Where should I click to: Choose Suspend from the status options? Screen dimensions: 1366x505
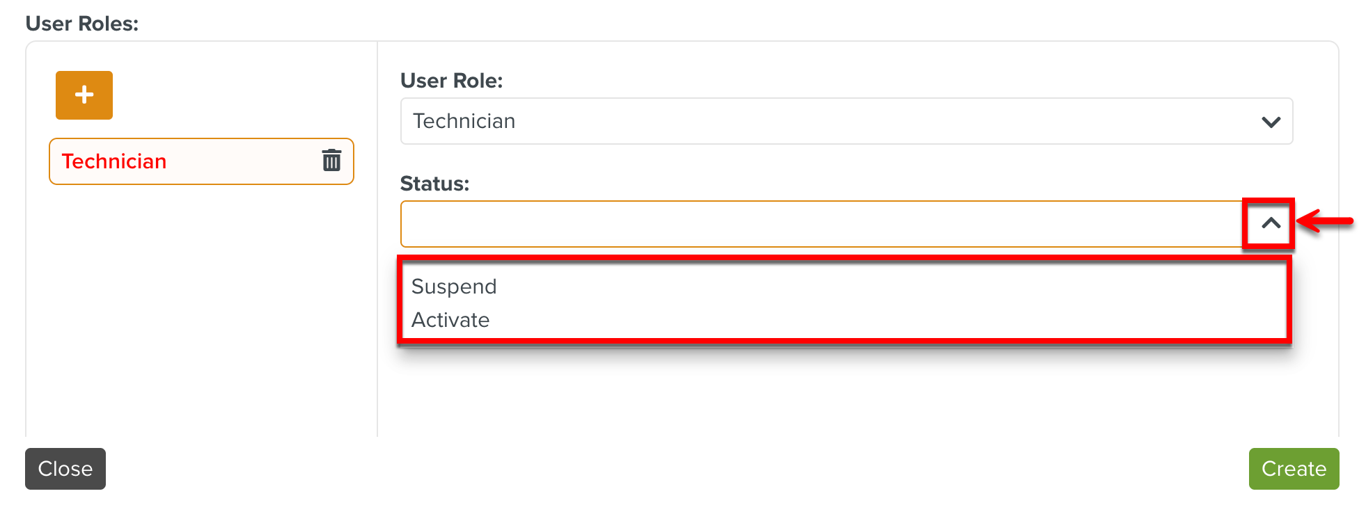click(454, 287)
